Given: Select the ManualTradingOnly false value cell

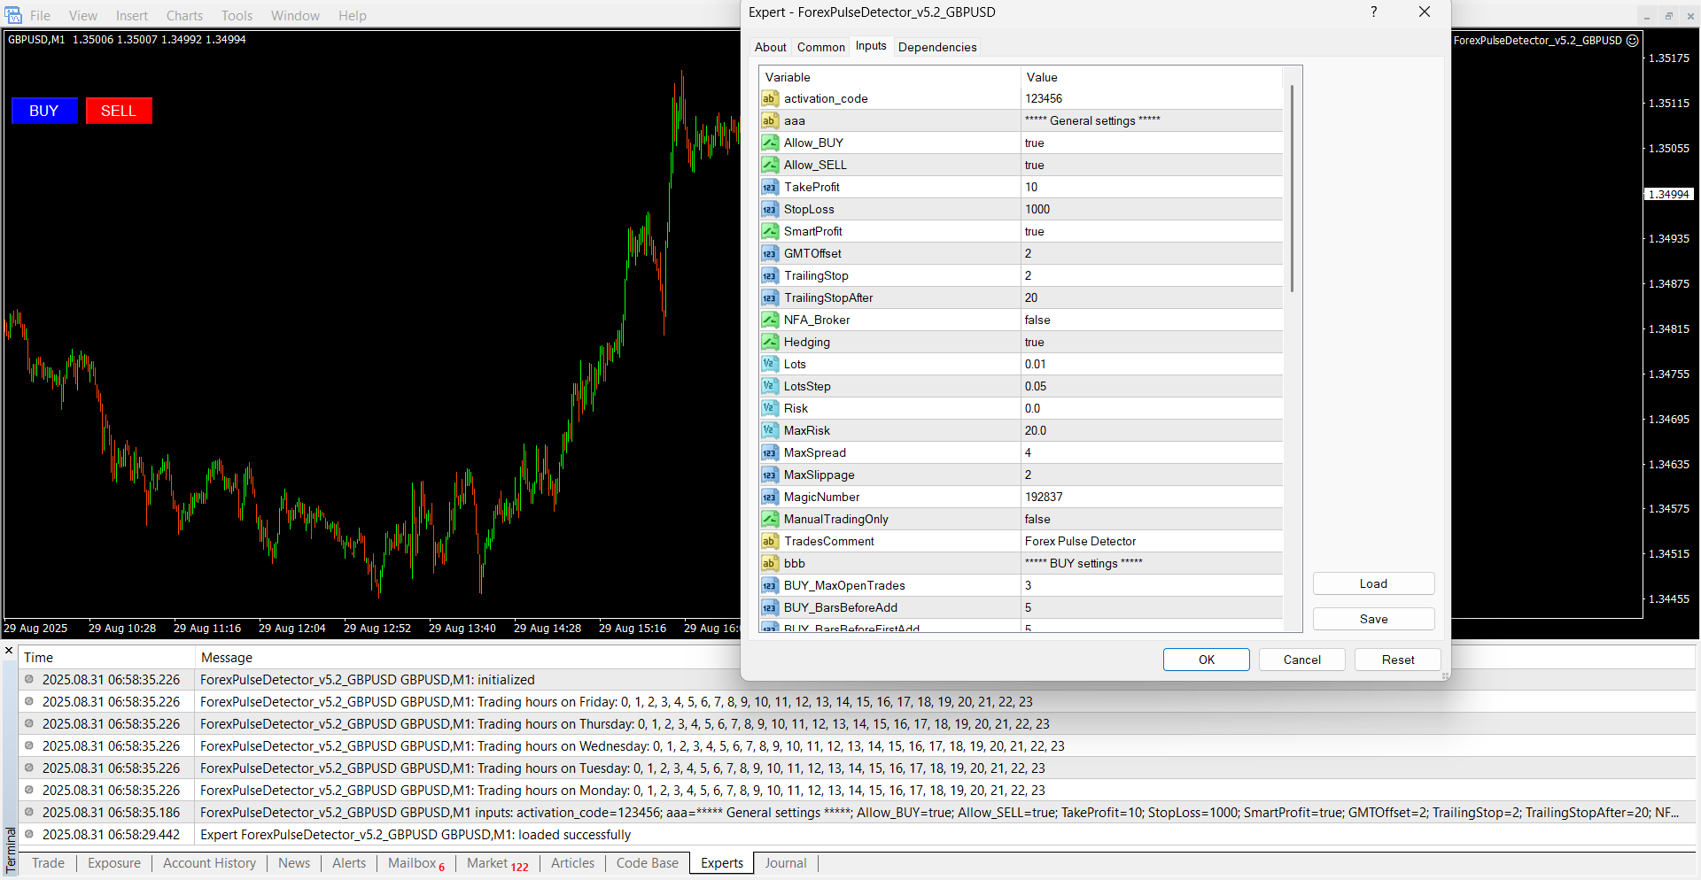Looking at the screenshot, I should point(1152,519).
